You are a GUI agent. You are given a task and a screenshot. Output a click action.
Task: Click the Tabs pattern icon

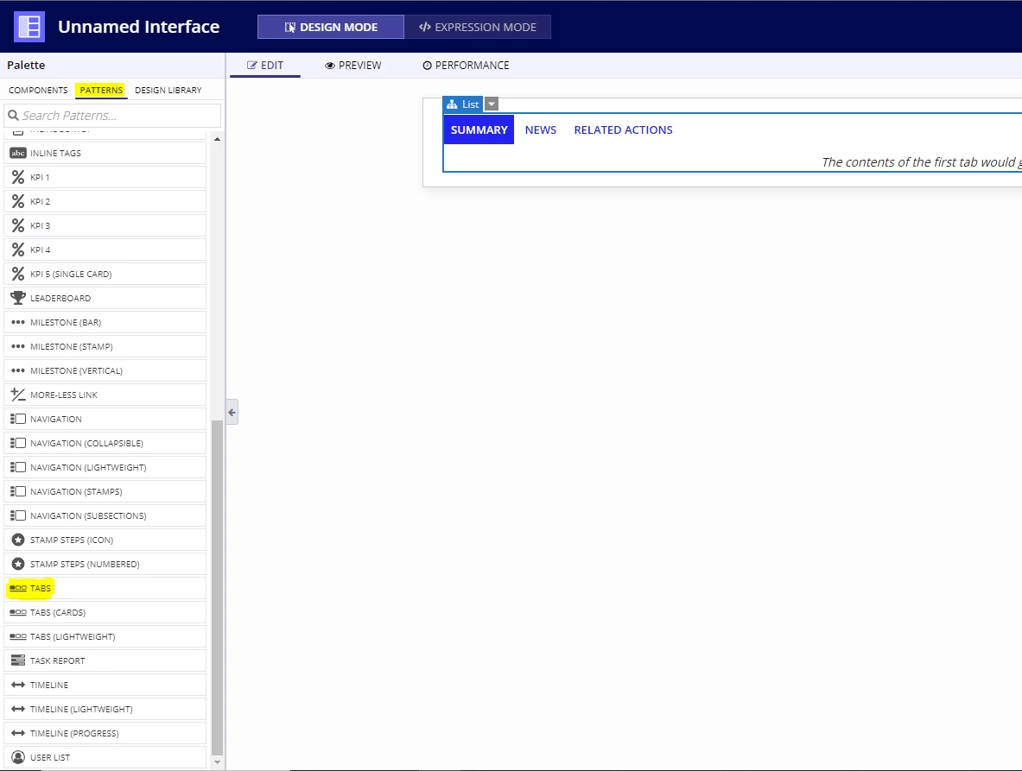click(x=18, y=588)
